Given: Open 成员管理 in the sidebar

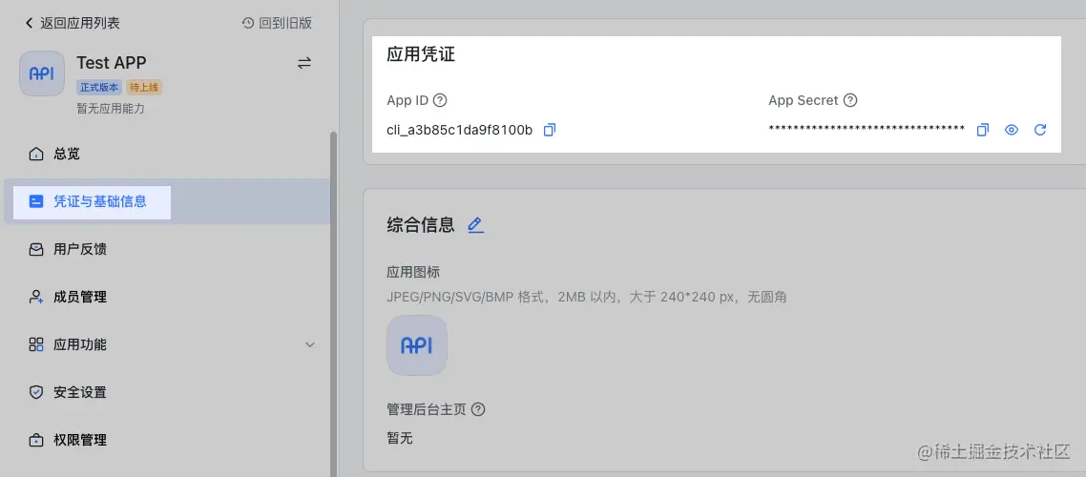Looking at the screenshot, I should point(166,297).
